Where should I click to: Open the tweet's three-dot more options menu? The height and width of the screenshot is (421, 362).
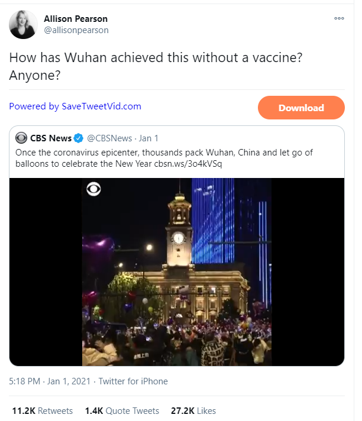339,18
